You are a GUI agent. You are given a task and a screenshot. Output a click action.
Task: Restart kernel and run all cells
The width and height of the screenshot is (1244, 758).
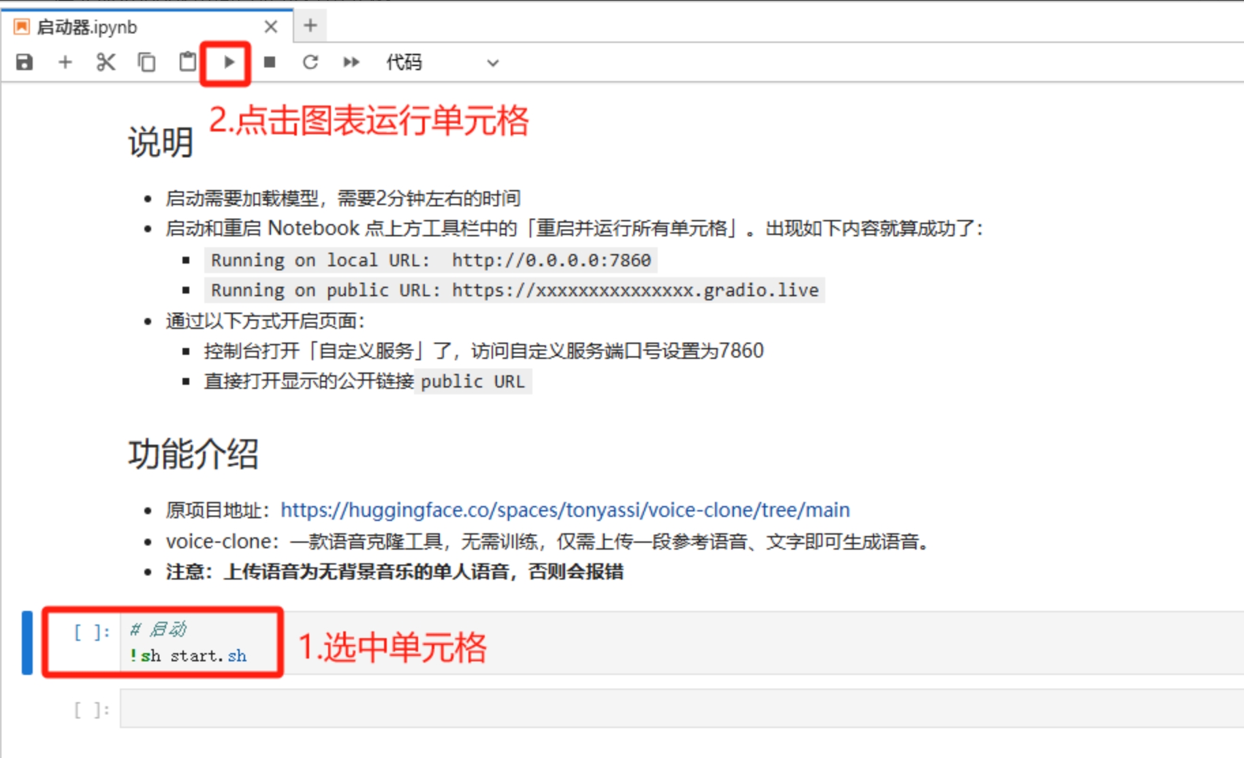pos(351,63)
